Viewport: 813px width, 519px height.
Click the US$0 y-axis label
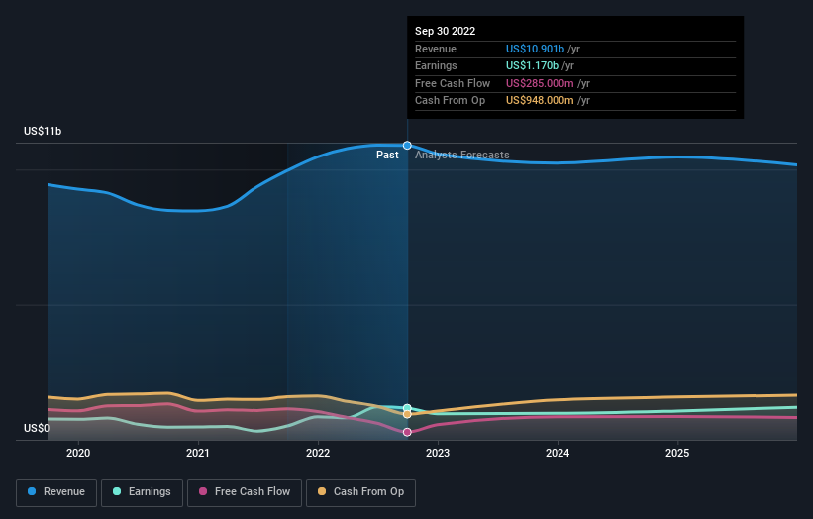pos(37,428)
